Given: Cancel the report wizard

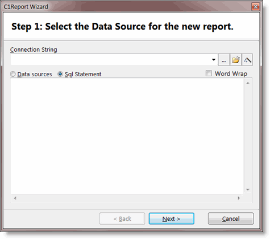Looking at the screenshot, I should 231,219.
